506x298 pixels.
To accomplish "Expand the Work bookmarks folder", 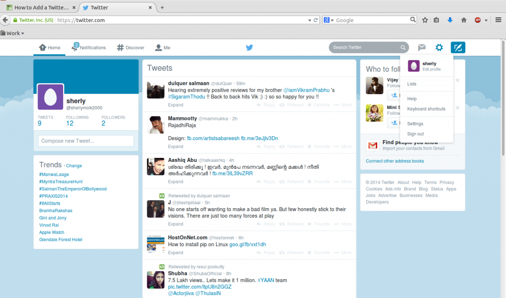I will (11, 33).
